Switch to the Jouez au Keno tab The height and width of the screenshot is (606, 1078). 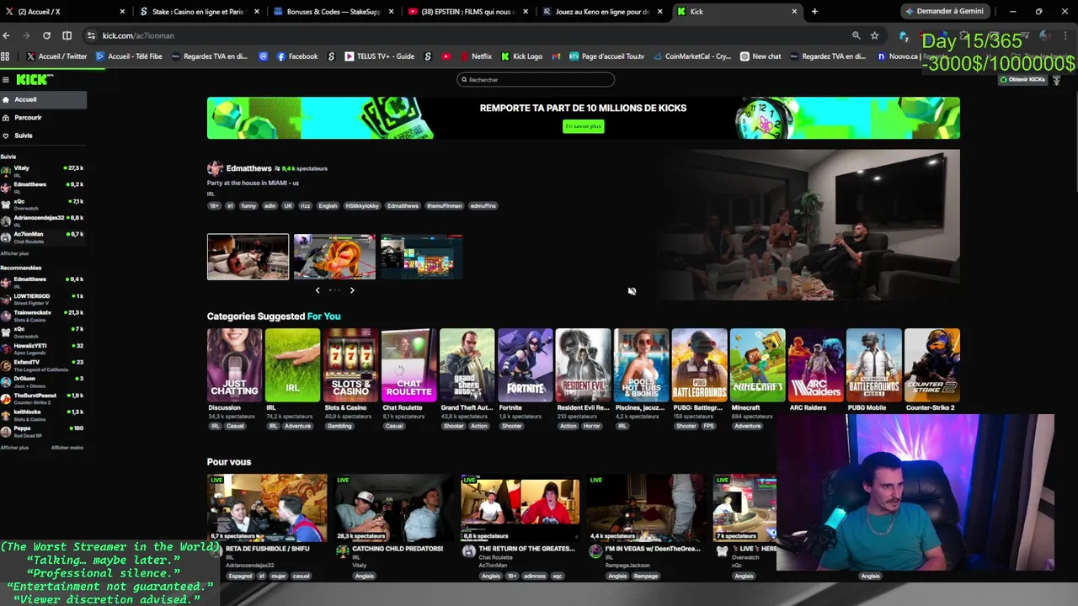tap(602, 12)
